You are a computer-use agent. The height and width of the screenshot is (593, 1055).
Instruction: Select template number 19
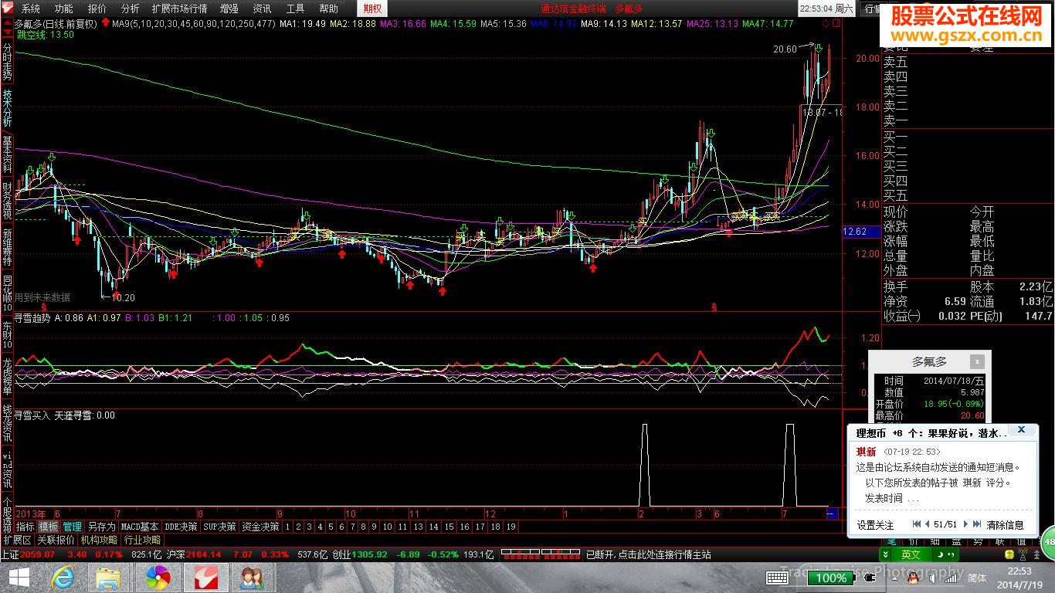(x=511, y=527)
